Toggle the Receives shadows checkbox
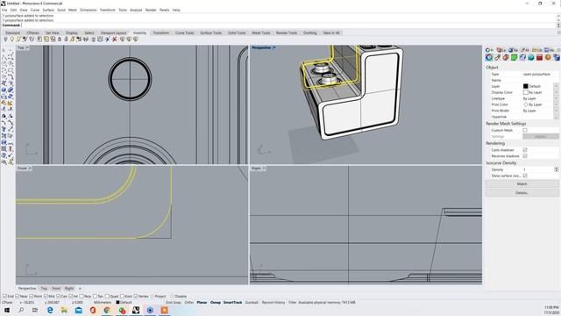This screenshot has height=316, width=561. (525, 156)
